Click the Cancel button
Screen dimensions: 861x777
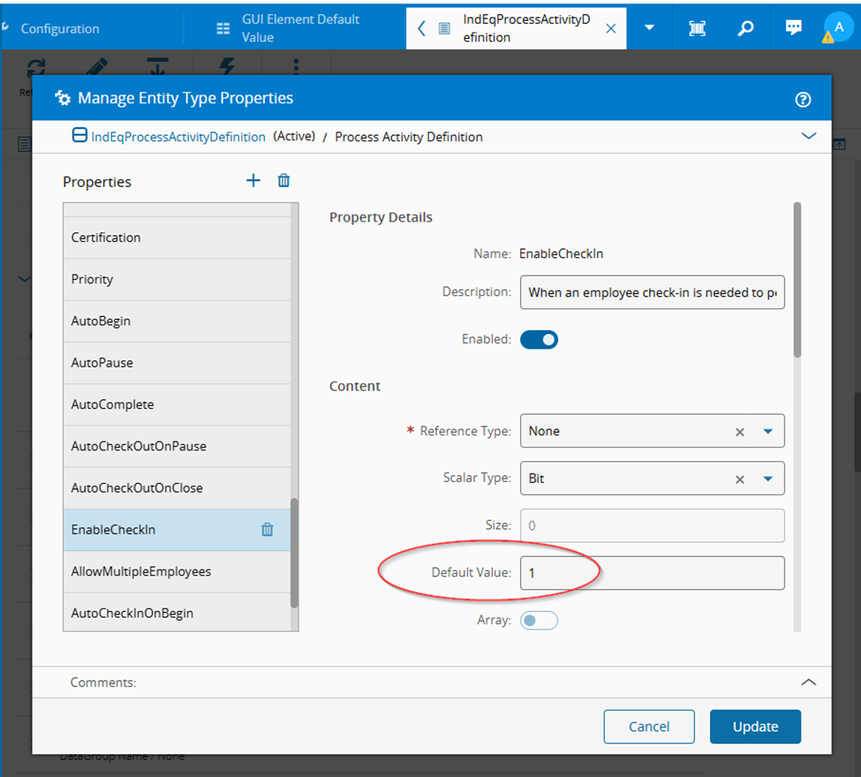(649, 727)
